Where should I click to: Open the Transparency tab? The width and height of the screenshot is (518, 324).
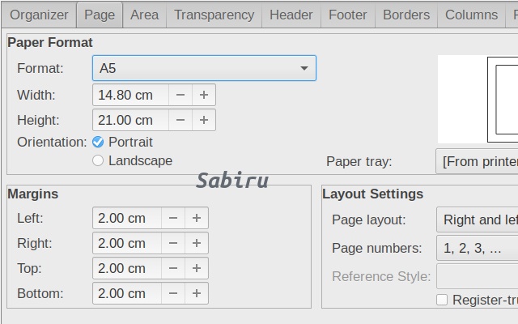coord(214,15)
